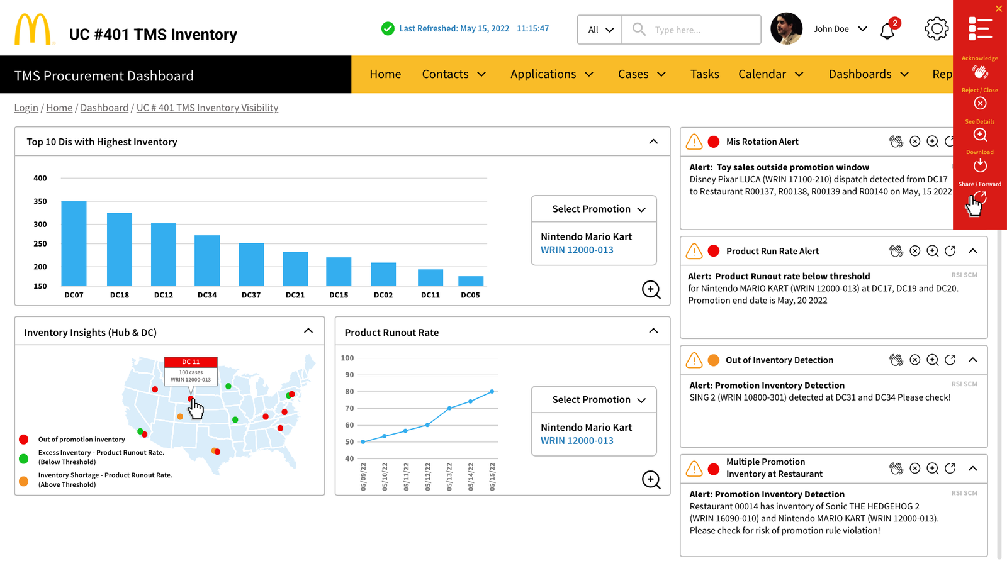1007x566 pixels.
Task: Collapse the Product Run Rate Alert card
Action: coord(973,251)
